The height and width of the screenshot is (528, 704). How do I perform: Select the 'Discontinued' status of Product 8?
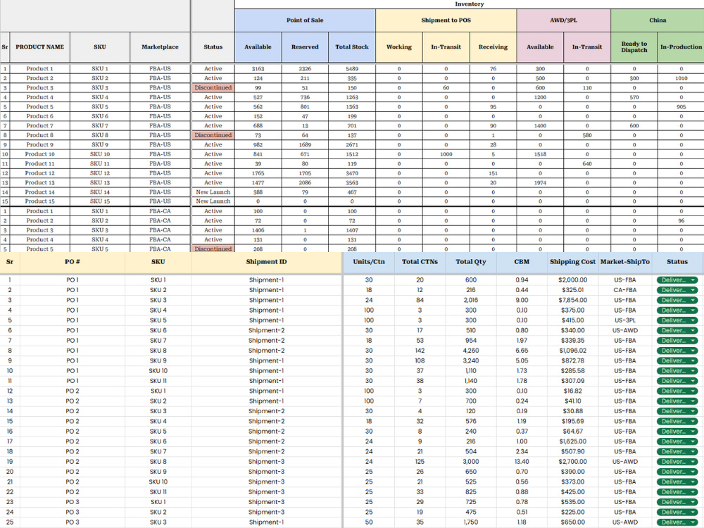[213, 135]
